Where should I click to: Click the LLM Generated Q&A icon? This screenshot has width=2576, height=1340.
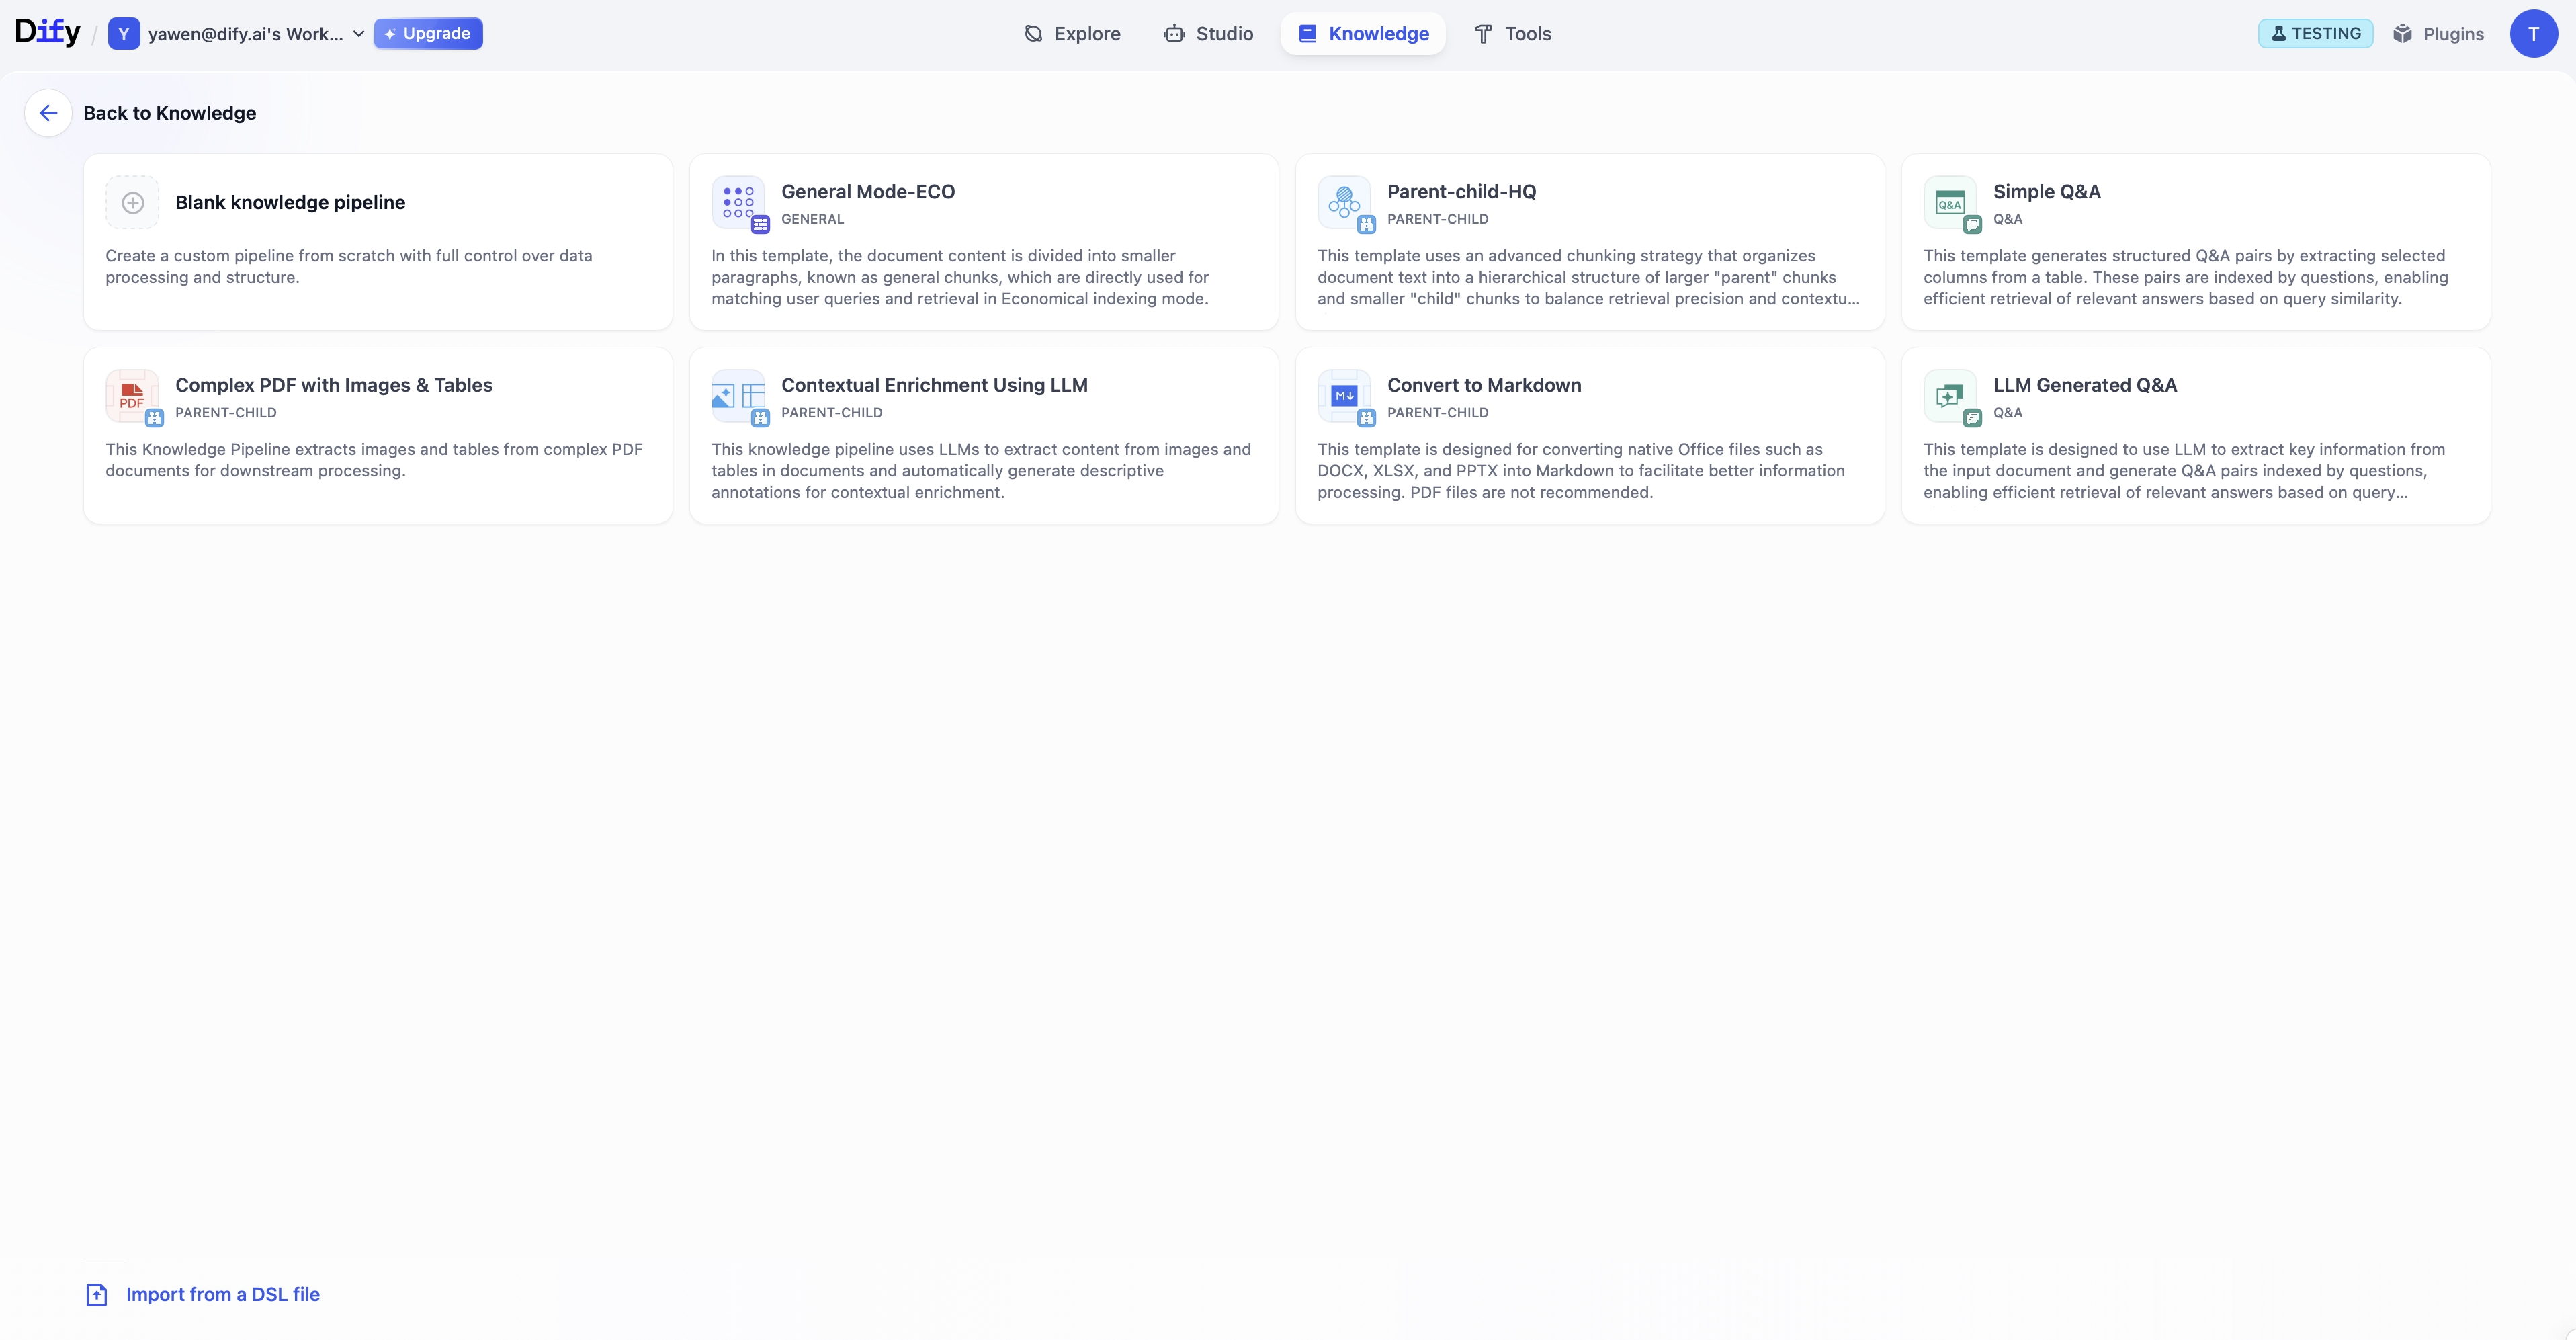point(1950,396)
